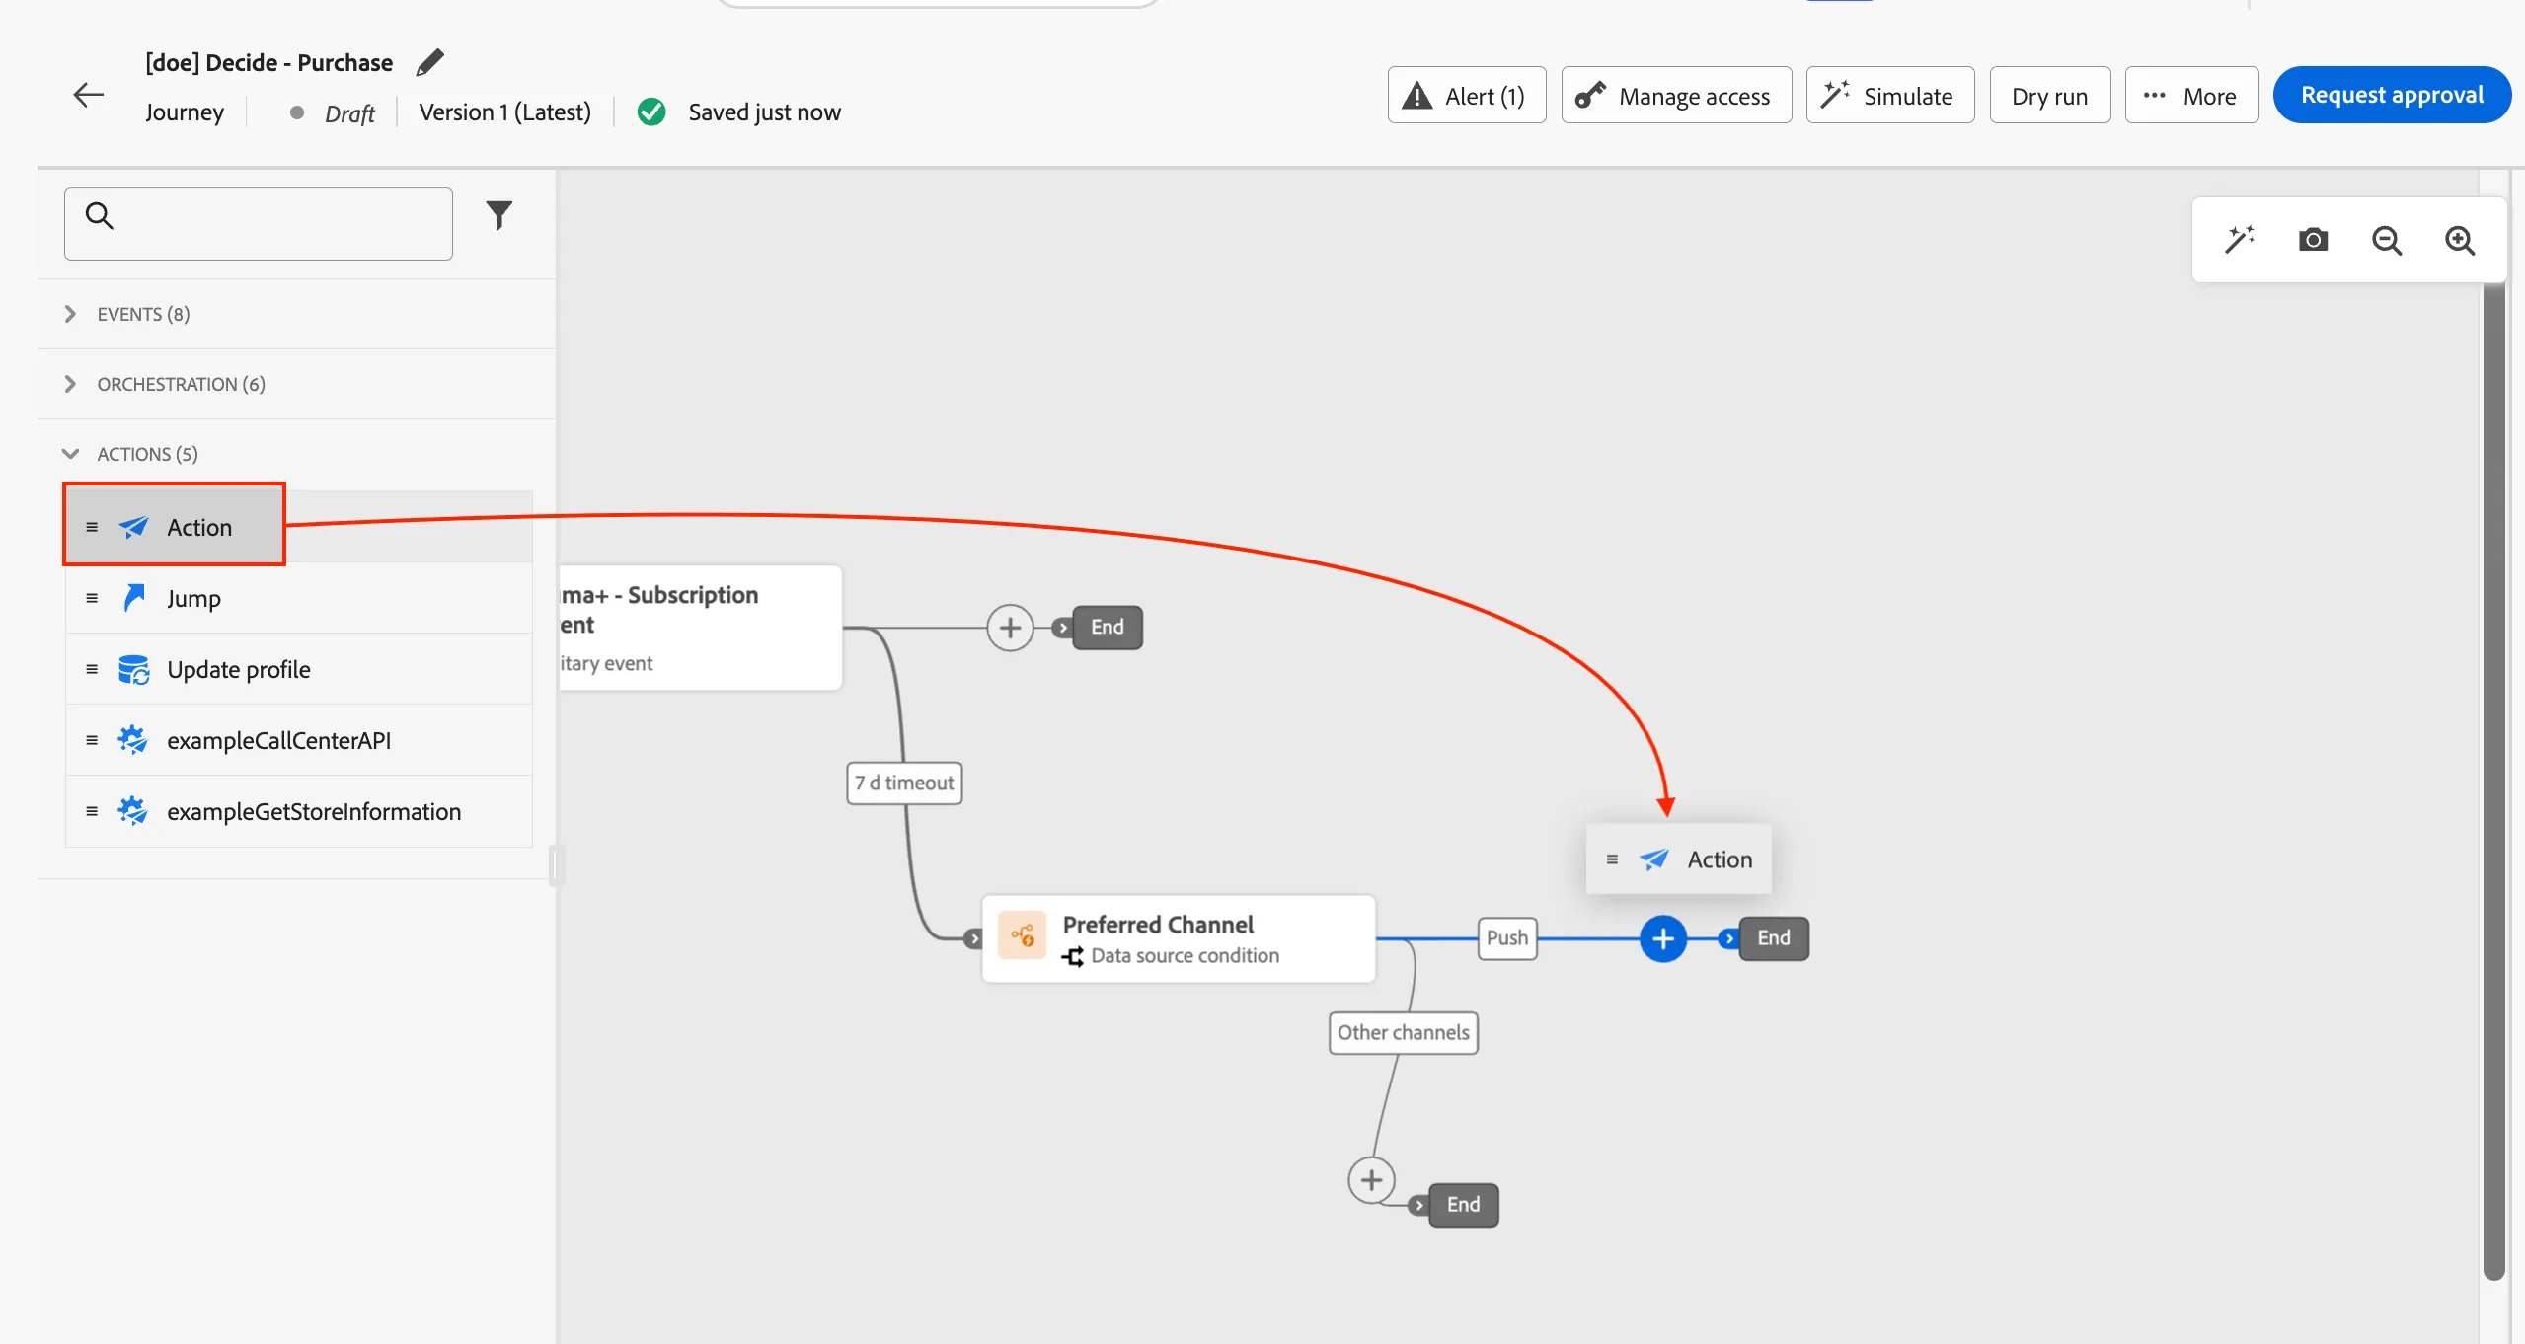Click the left panel collapse handle
The height and width of the screenshot is (1344, 2525).
(x=556, y=865)
